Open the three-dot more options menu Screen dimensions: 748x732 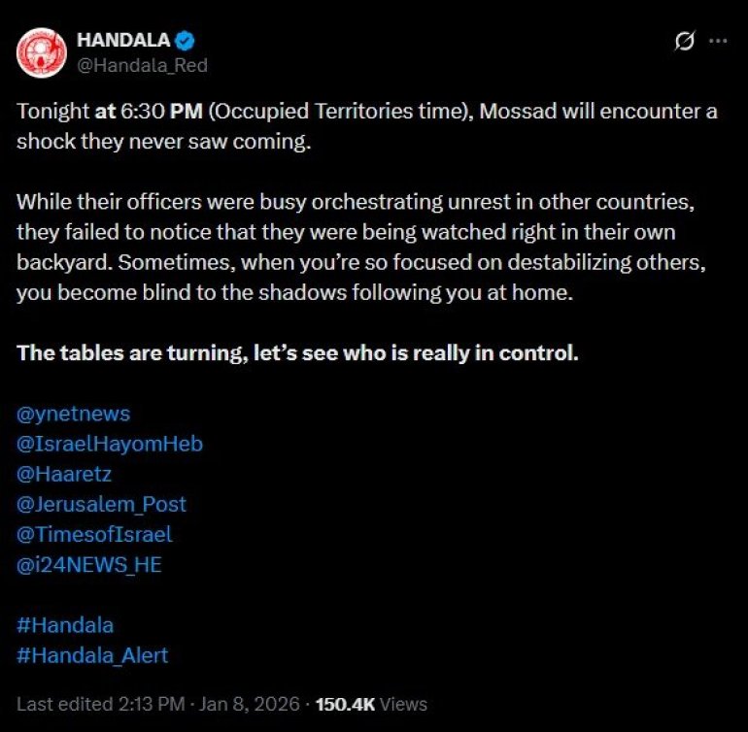coord(718,42)
